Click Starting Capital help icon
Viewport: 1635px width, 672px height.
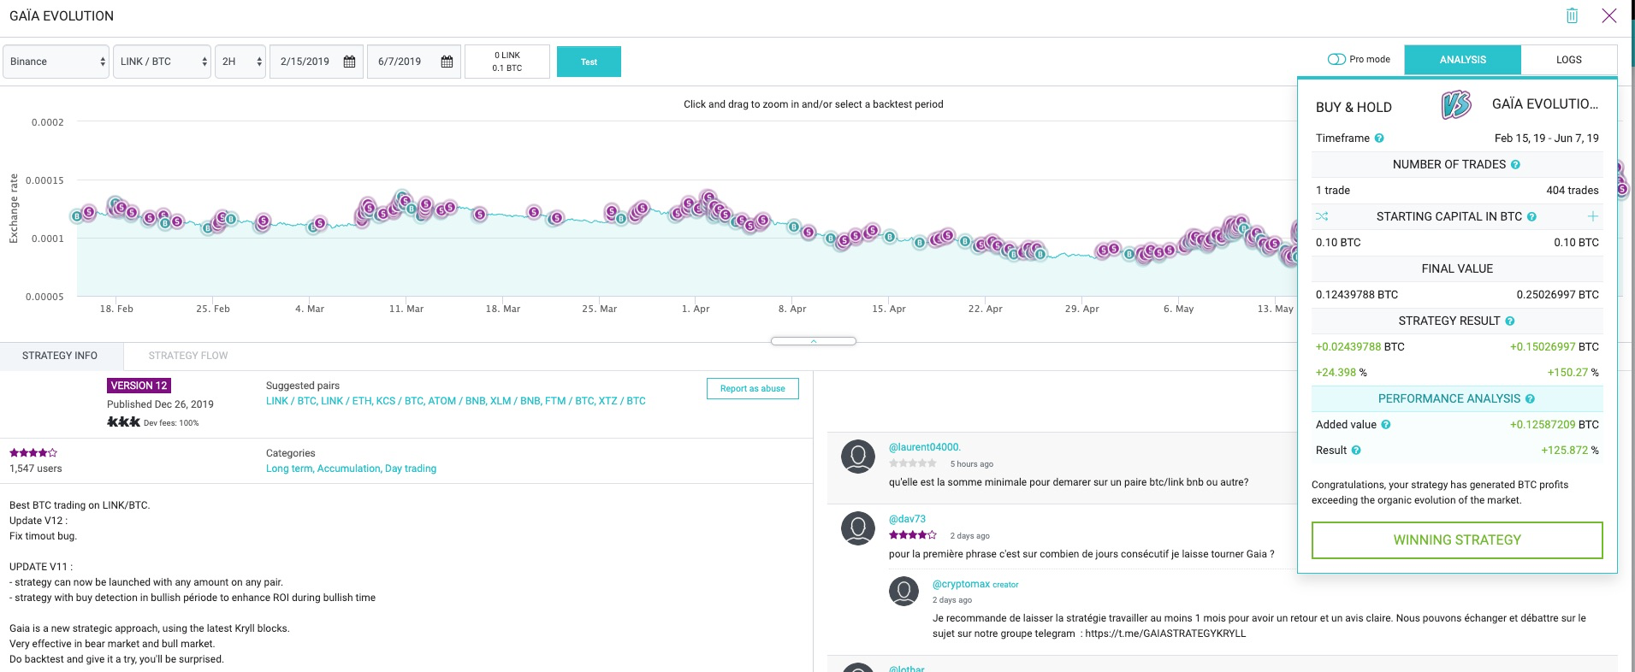(x=1531, y=217)
